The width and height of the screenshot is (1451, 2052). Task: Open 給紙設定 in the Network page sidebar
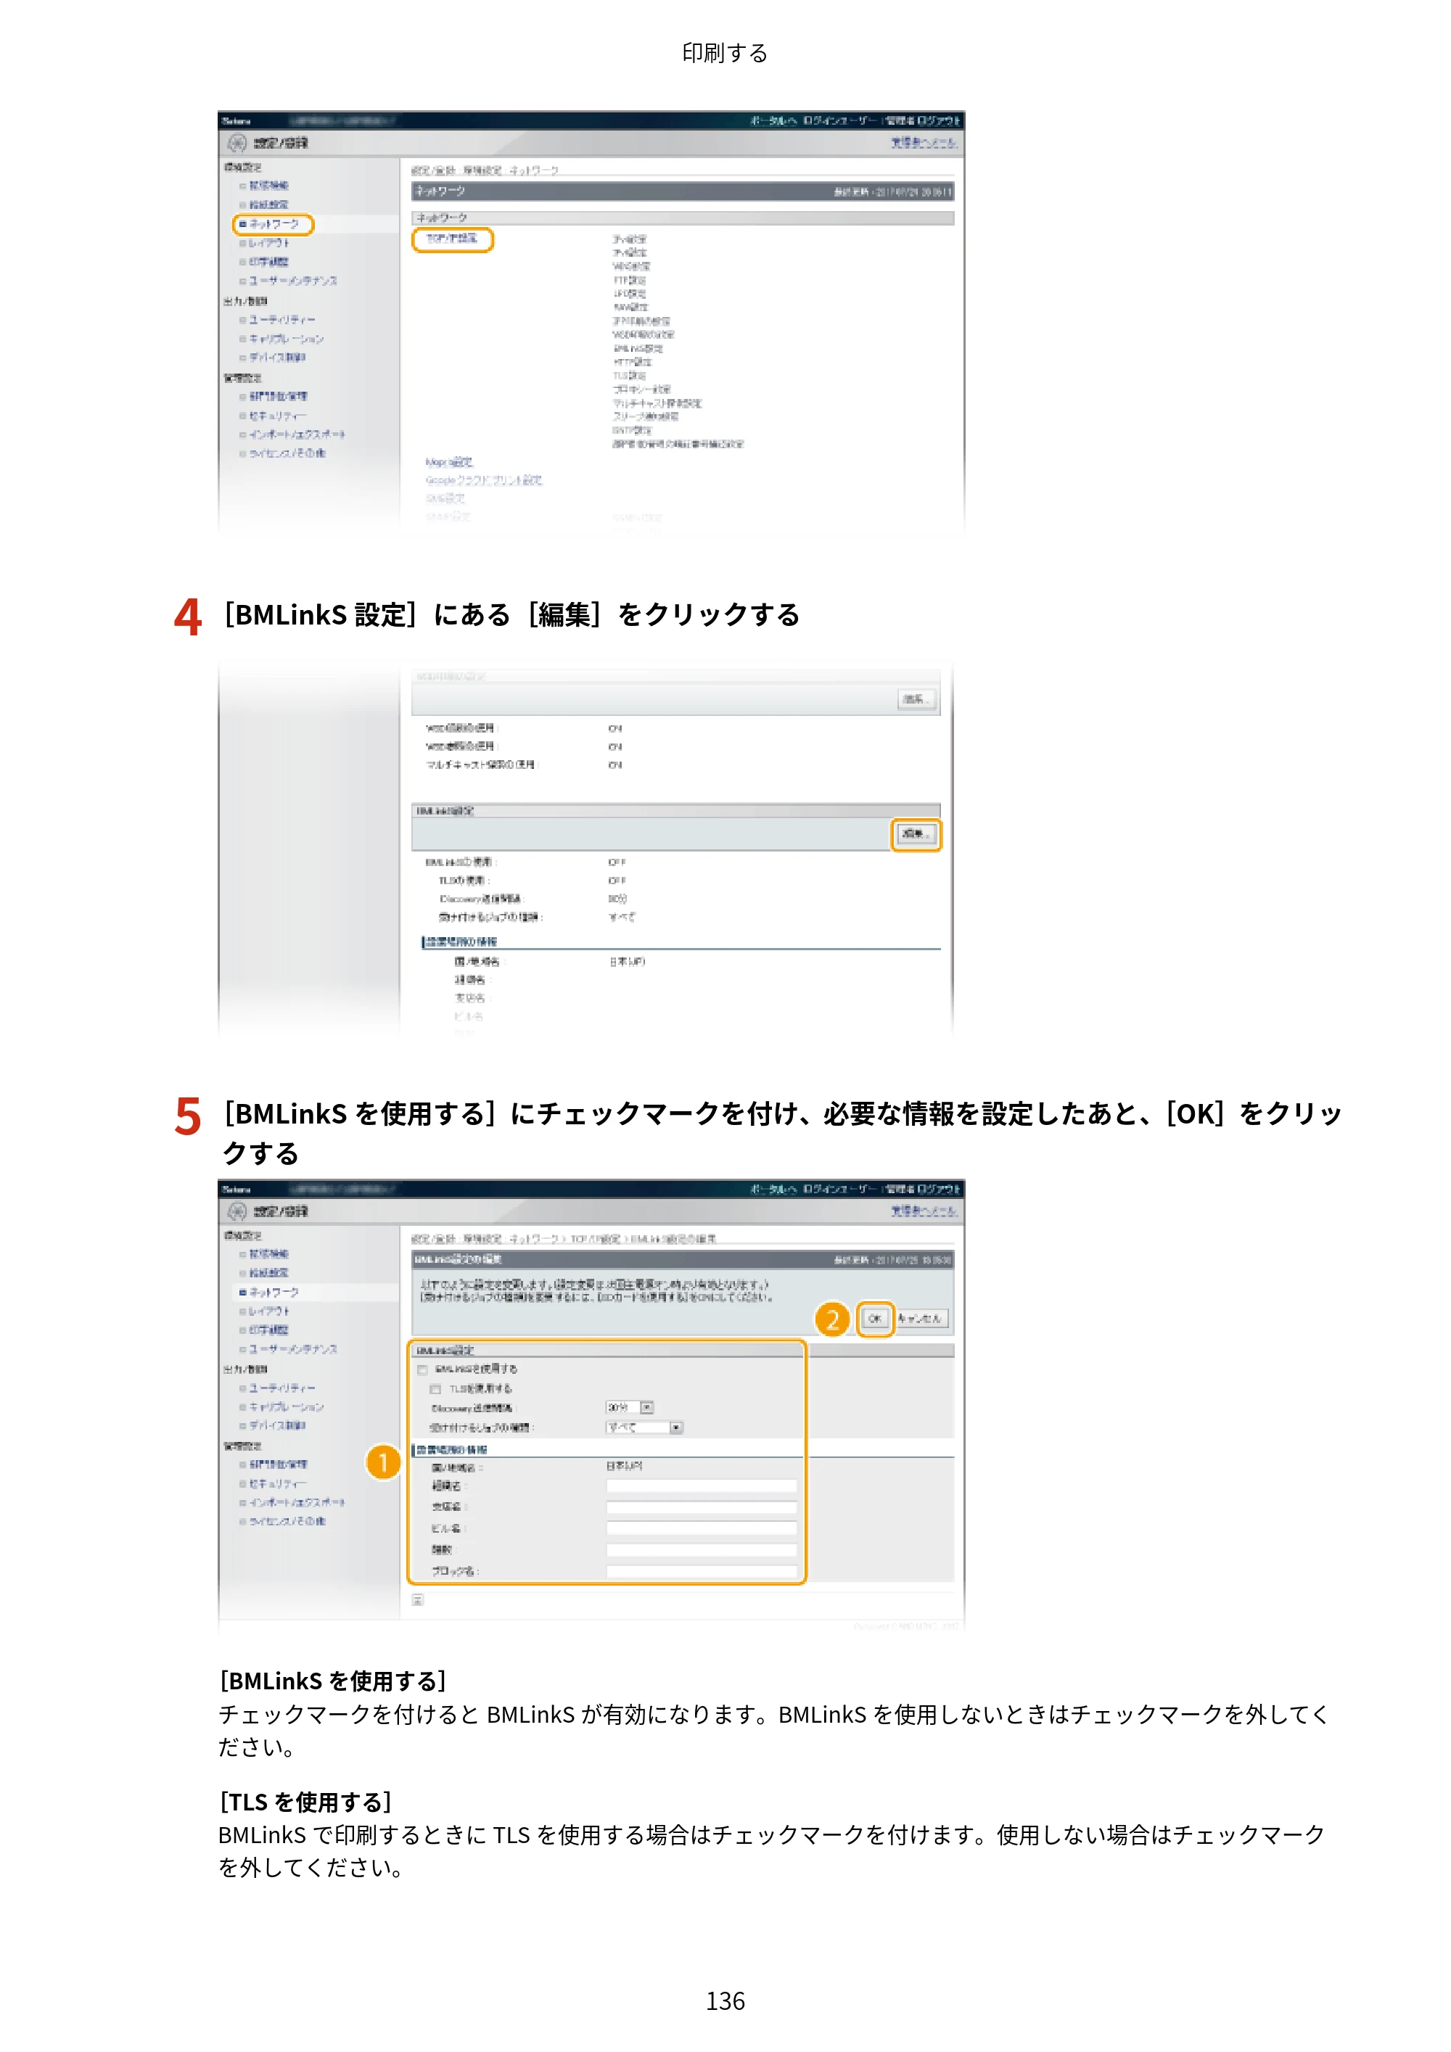268,205
